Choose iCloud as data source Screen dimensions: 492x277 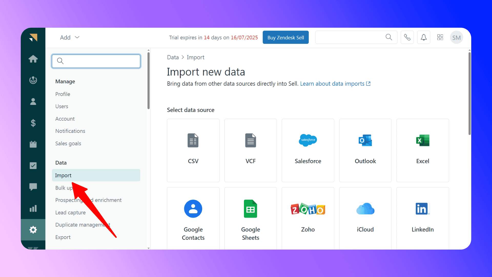[365, 219]
